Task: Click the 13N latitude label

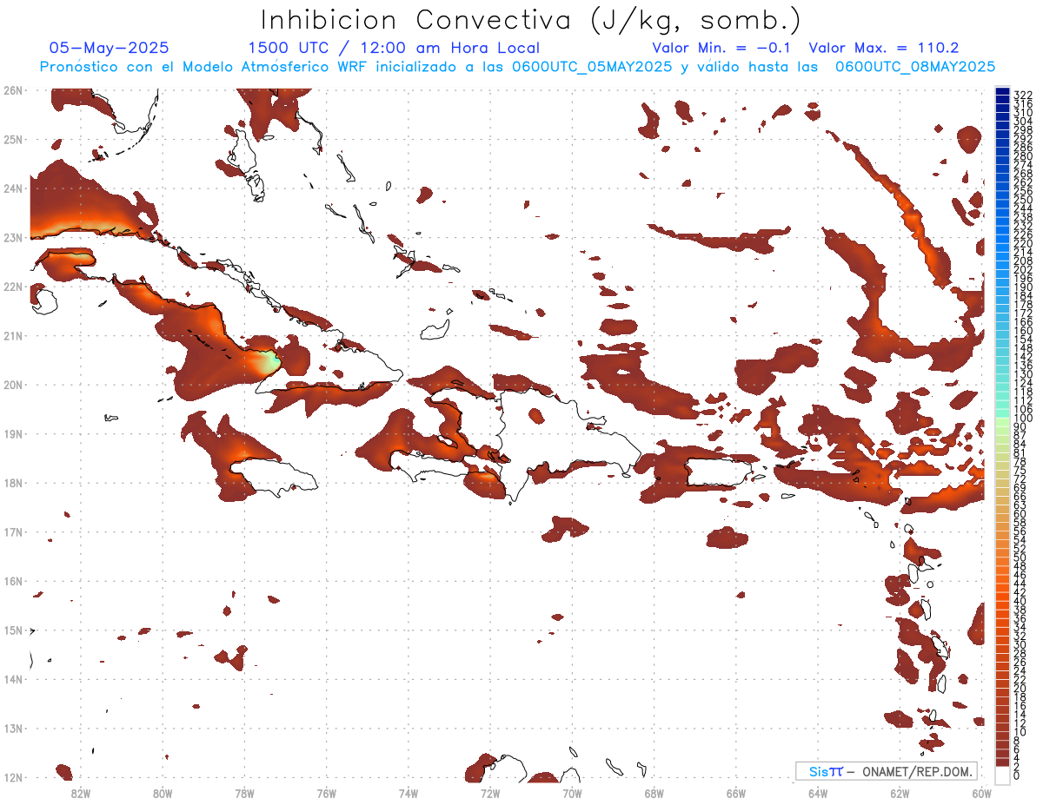Action: point(13,728)
